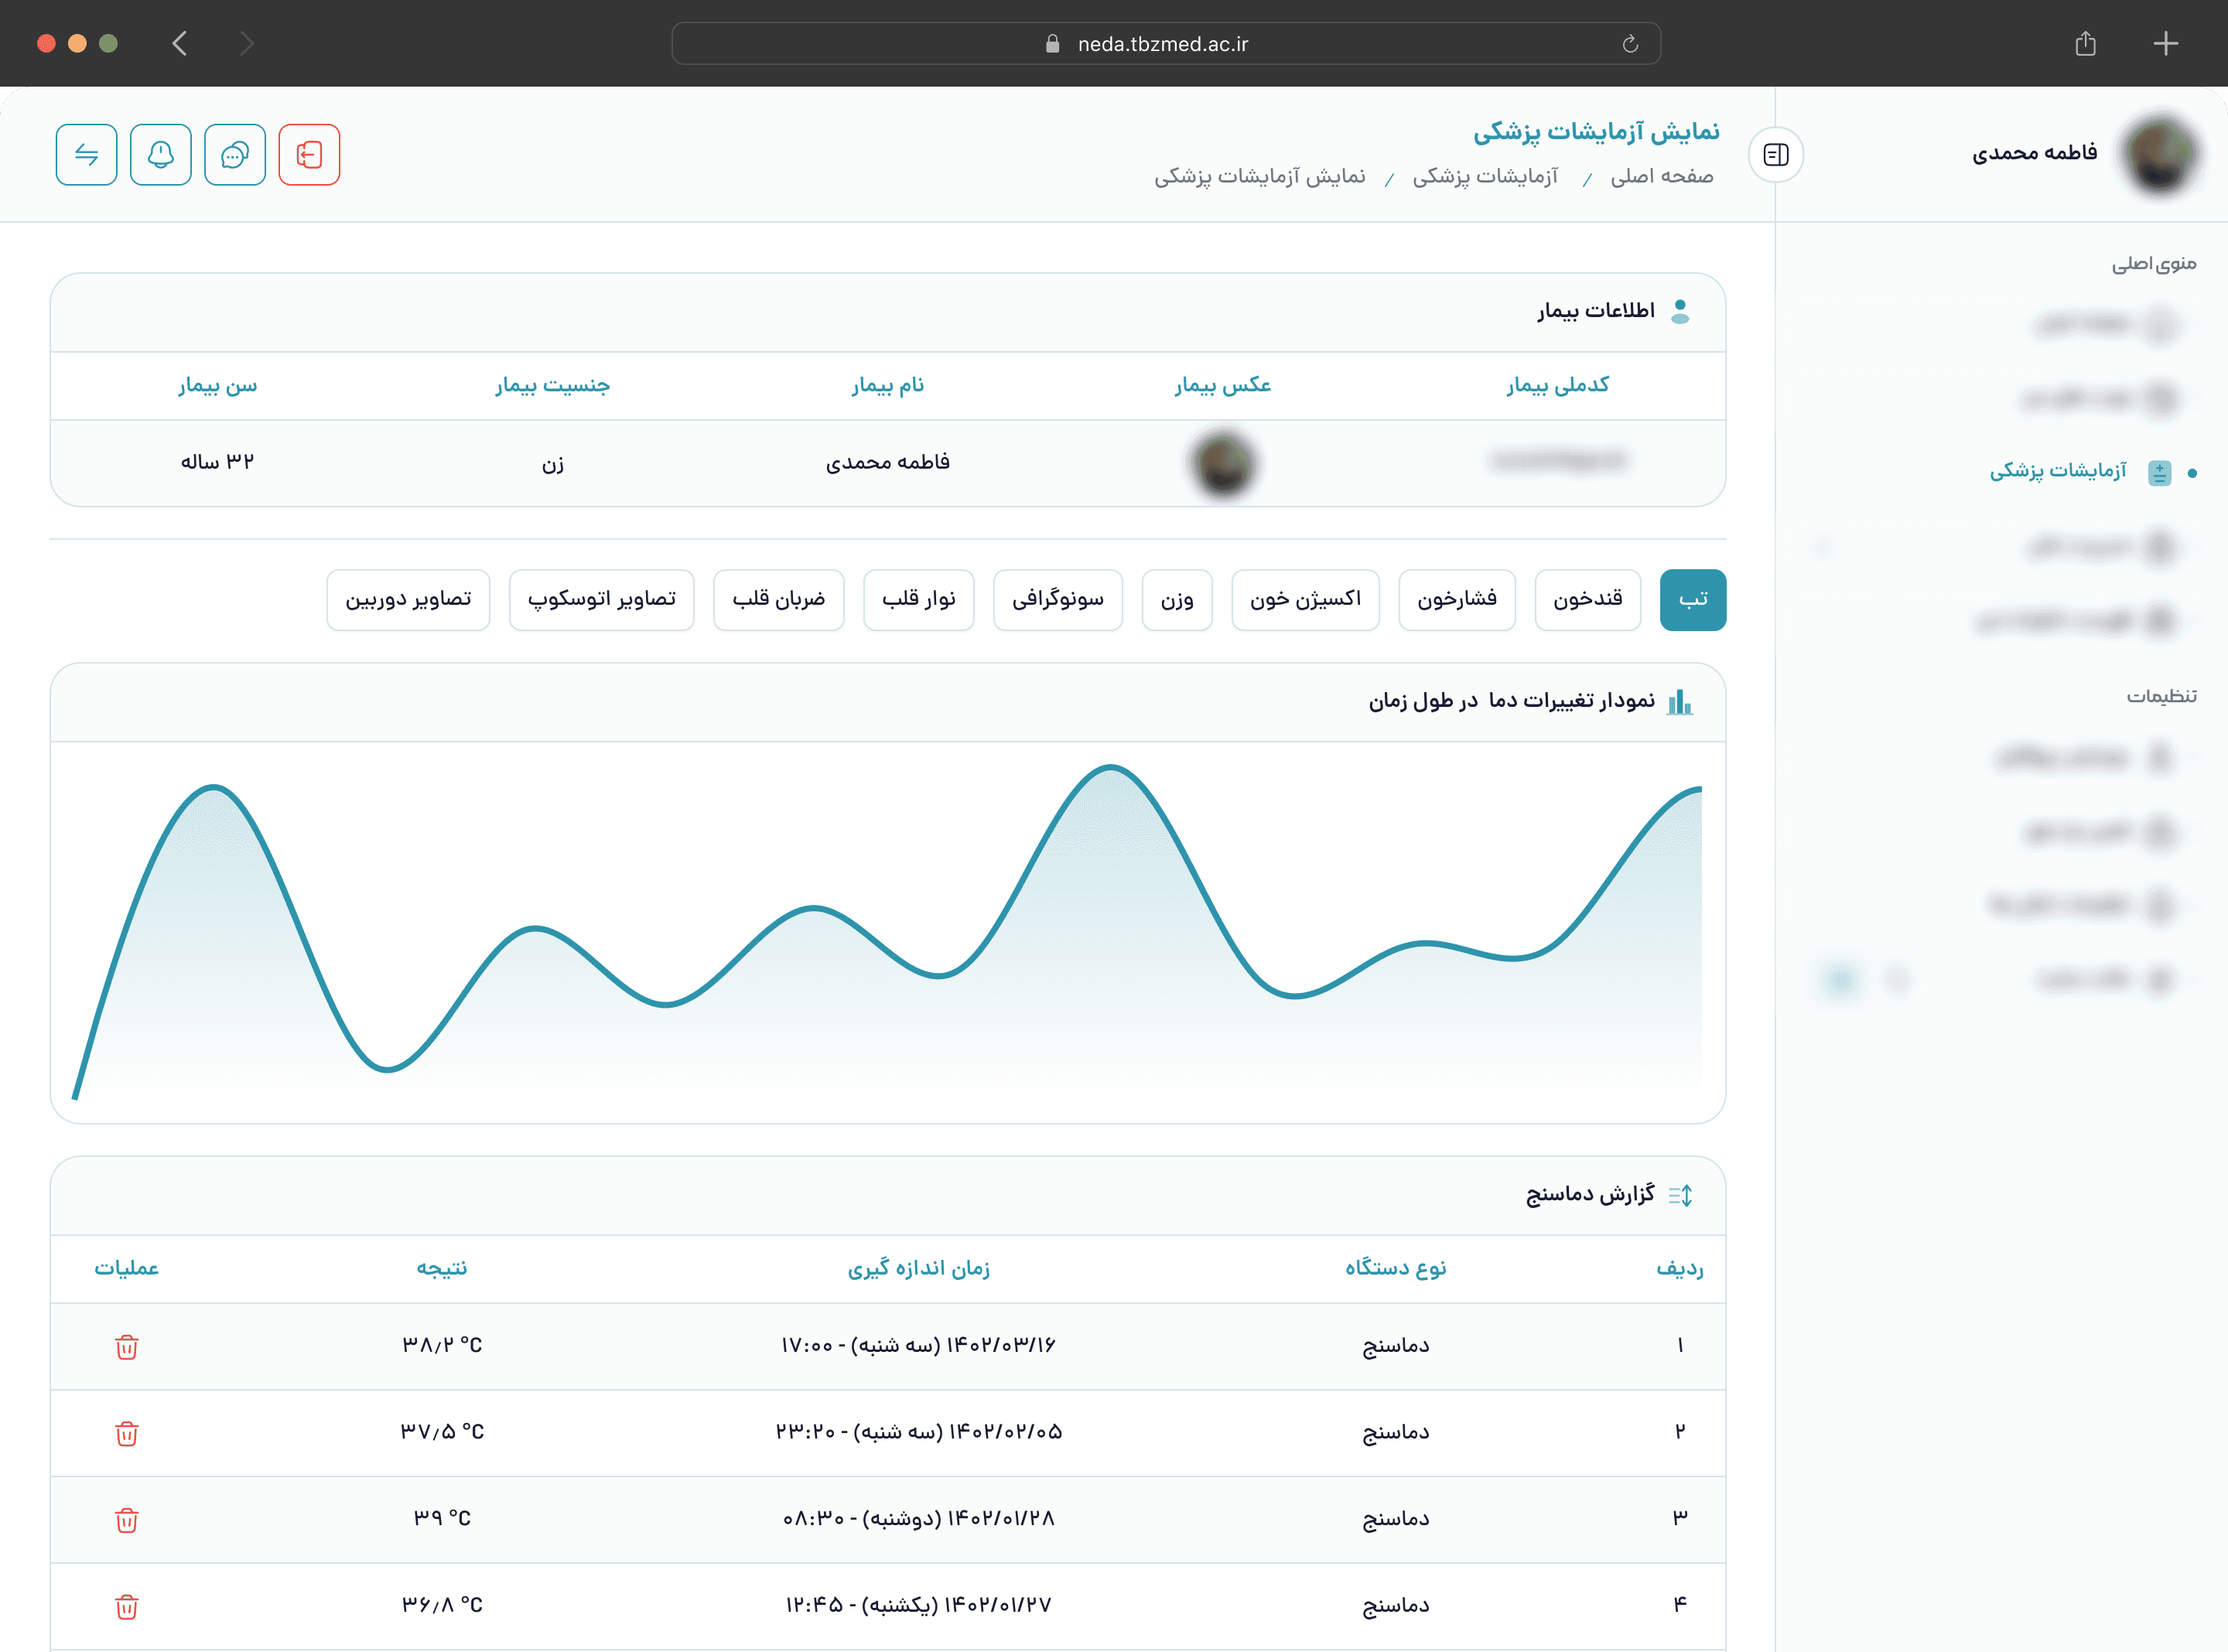Screen dimensions: 2228x1652
Task: Go back with browser back arrow
Action: tap(180, 43)
